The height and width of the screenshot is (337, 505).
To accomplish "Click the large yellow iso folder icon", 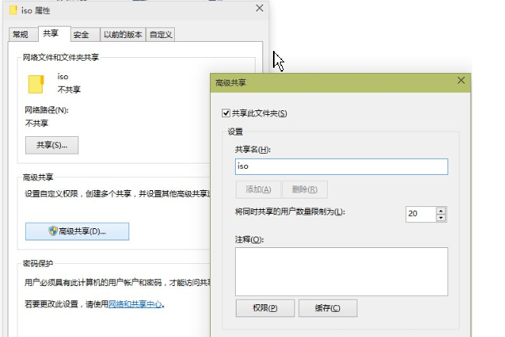I will click(x=36, y=84).
